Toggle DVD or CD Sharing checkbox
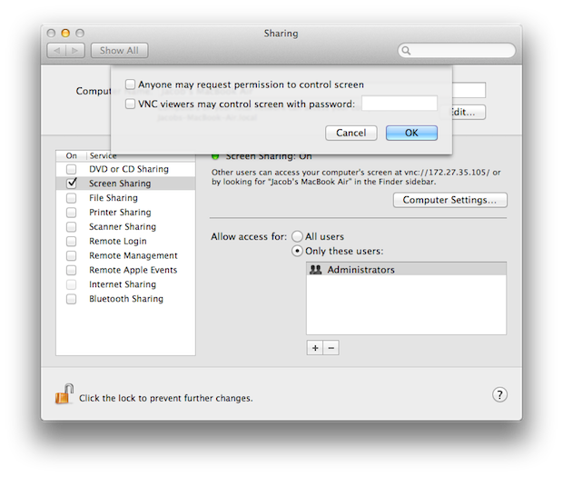Viewport: 563px width, 477px height. click(x=72, y=169)
